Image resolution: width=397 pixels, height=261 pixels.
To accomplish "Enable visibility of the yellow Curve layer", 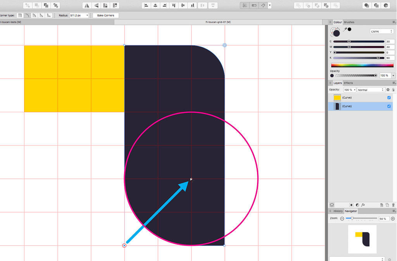I will tap(389, 98).
